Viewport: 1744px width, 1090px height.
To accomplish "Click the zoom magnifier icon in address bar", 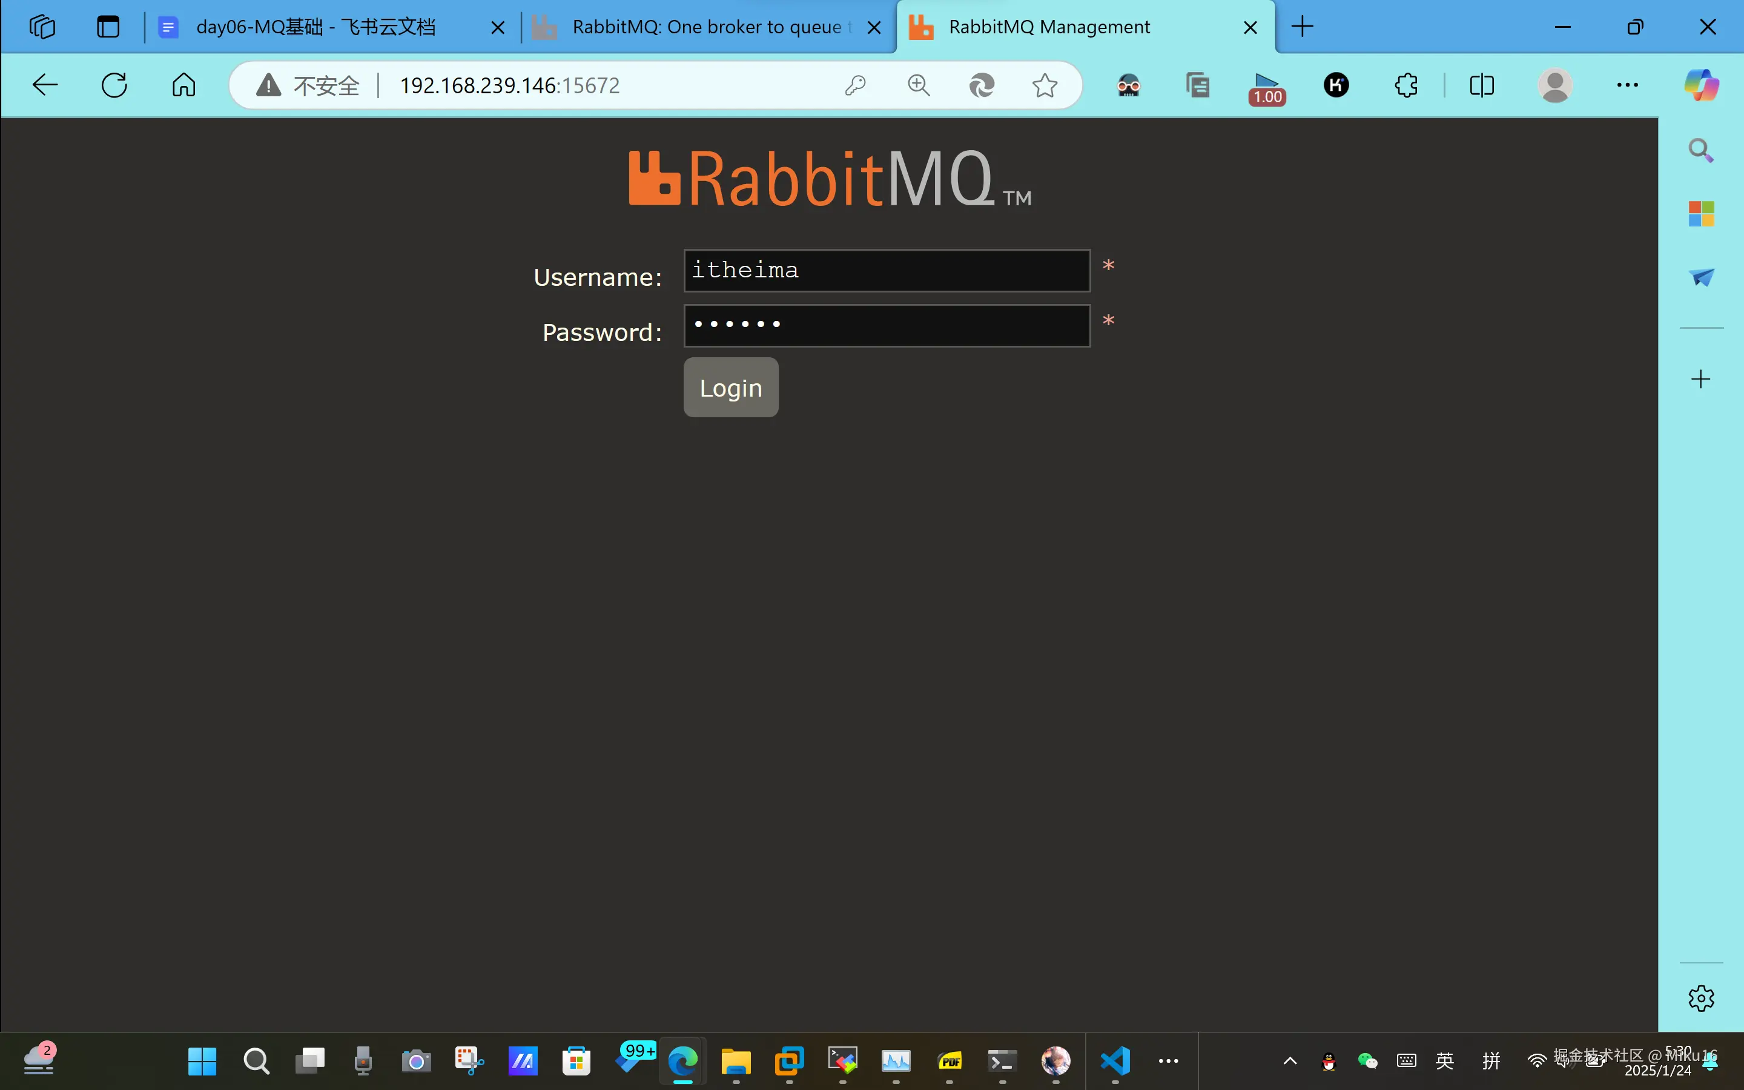I will 918,85.
